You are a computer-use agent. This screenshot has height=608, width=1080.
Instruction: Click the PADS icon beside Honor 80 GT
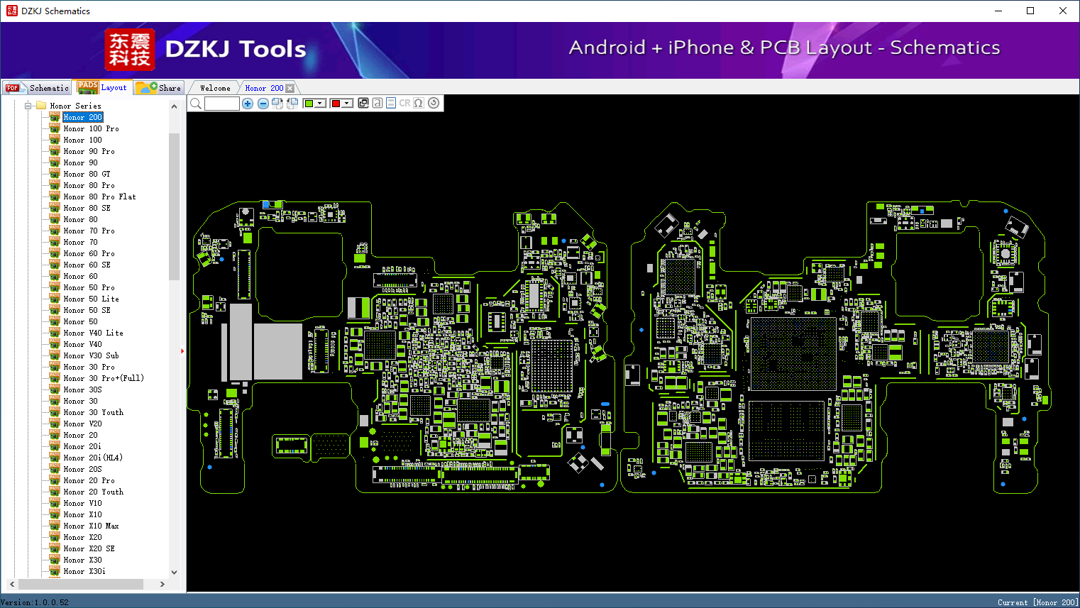55,174
